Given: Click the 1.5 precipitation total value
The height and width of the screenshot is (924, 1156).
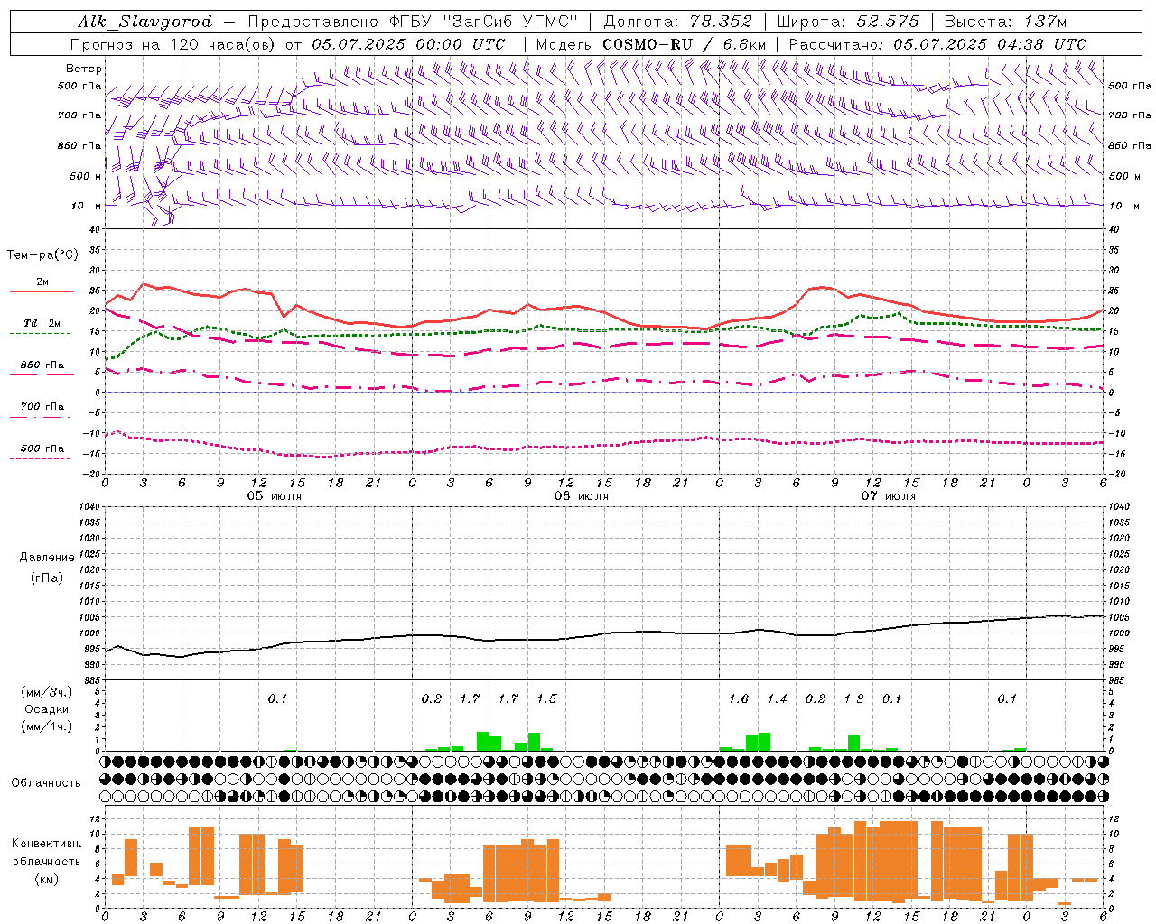Looking at the screenshot, I should coord(546,698).
